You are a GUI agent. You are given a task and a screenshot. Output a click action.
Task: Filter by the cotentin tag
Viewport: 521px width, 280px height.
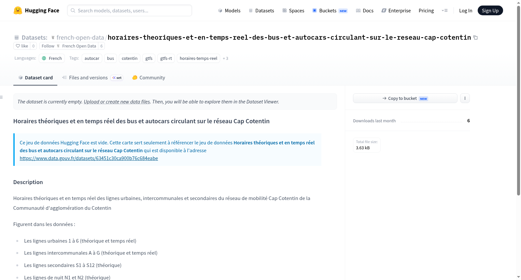point(130,58)
